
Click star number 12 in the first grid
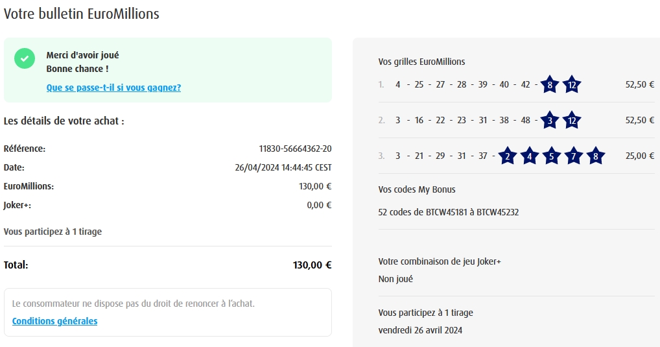tap(571, 84)
